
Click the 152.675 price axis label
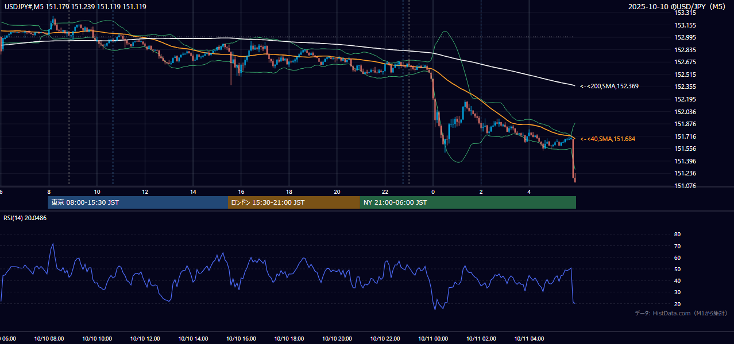tap(685, 62)
